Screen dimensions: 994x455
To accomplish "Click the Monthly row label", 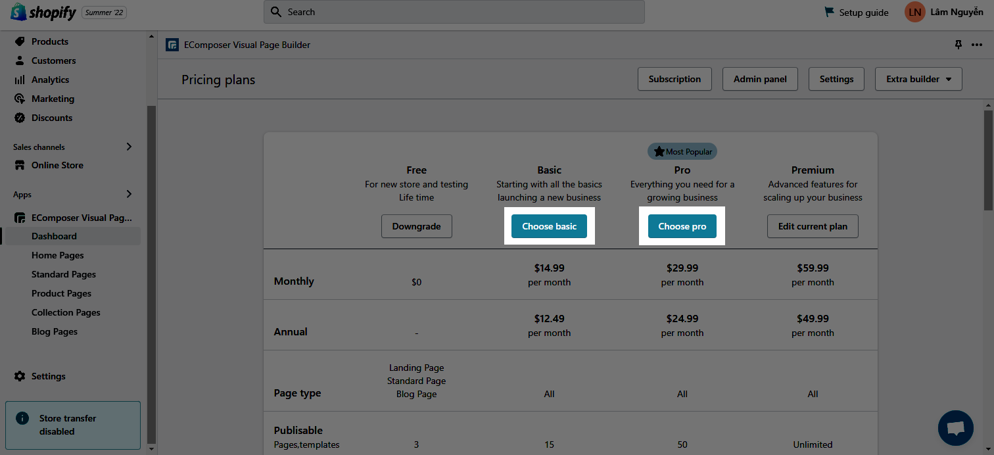I will click(x=294, y=281).
